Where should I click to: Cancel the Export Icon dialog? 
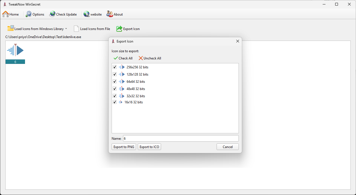(227, 147)
